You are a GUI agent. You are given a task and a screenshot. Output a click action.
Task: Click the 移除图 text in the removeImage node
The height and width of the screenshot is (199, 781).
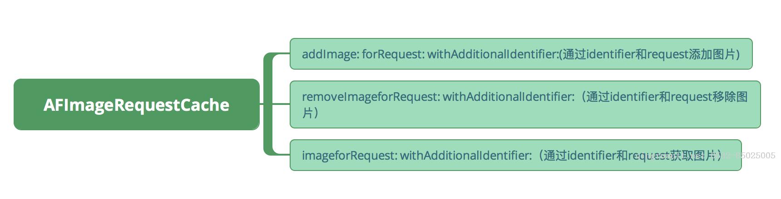[730, 96]
